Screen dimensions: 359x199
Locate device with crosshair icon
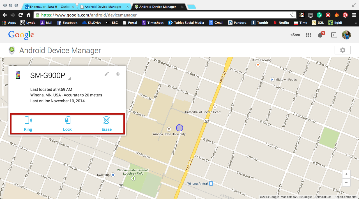pyautogui.click(x=118, y=74)
